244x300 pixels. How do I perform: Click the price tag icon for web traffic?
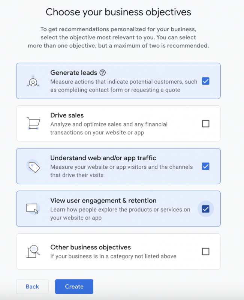click(33, 166)
